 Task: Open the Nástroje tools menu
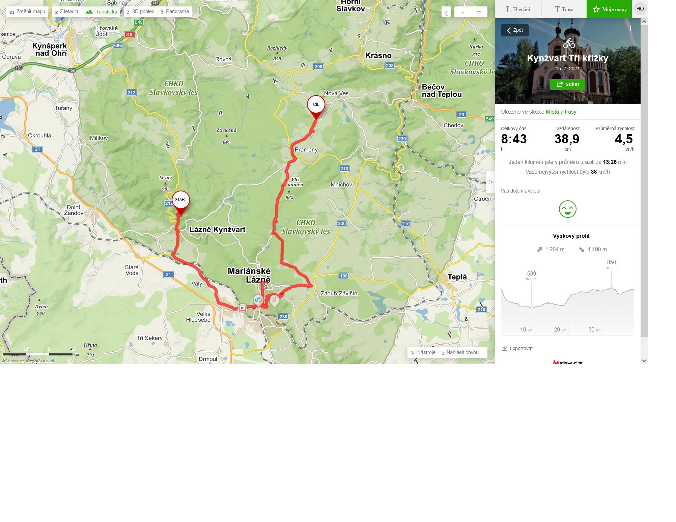pos(423,352)
